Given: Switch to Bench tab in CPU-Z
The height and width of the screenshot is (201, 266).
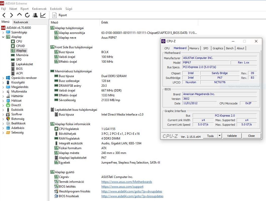Looking at the screenshot, I should [230, 48].
